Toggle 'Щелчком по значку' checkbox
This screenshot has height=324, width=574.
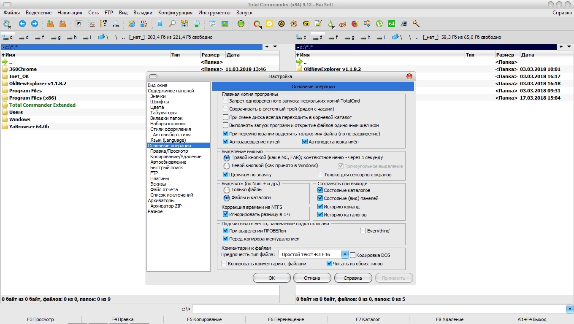[x=226, y=174]
